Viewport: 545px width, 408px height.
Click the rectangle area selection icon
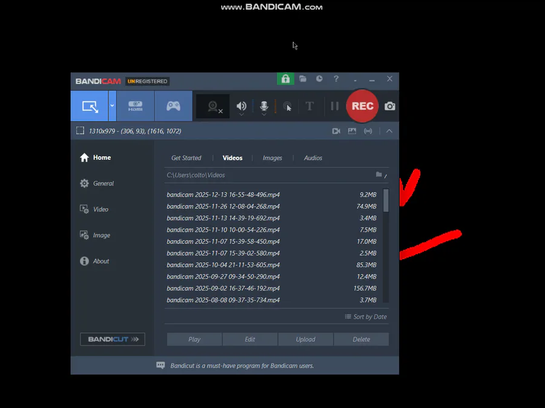coord(81,131)
